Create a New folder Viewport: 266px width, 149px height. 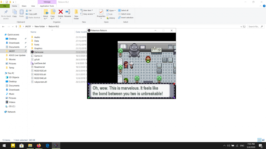coord(76,14)
